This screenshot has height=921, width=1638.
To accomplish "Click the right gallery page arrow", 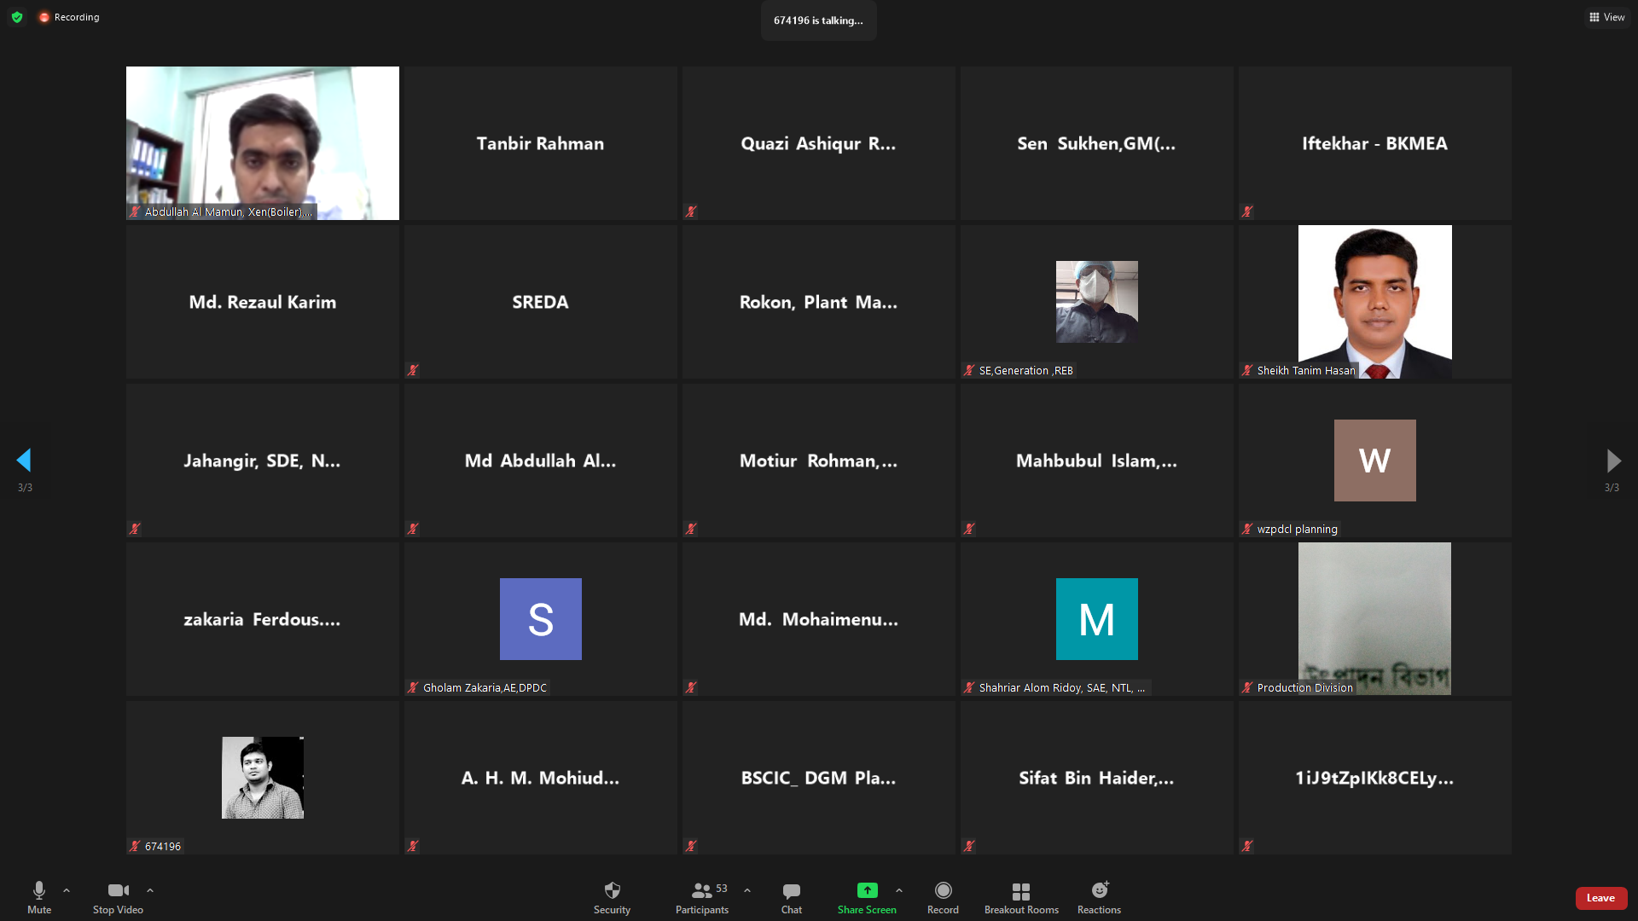I will pos(1612,460).
